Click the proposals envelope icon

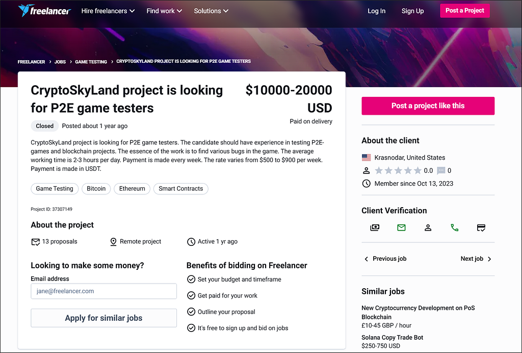pyautogui.click(x=35, y=242)
